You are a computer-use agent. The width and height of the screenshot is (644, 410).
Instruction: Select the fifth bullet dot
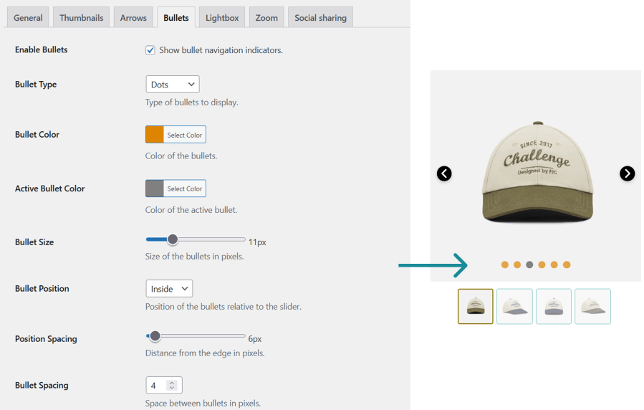(554, 264)
